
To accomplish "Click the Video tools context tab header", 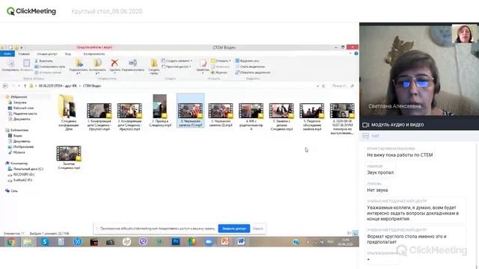I will (x=94, y=47).
